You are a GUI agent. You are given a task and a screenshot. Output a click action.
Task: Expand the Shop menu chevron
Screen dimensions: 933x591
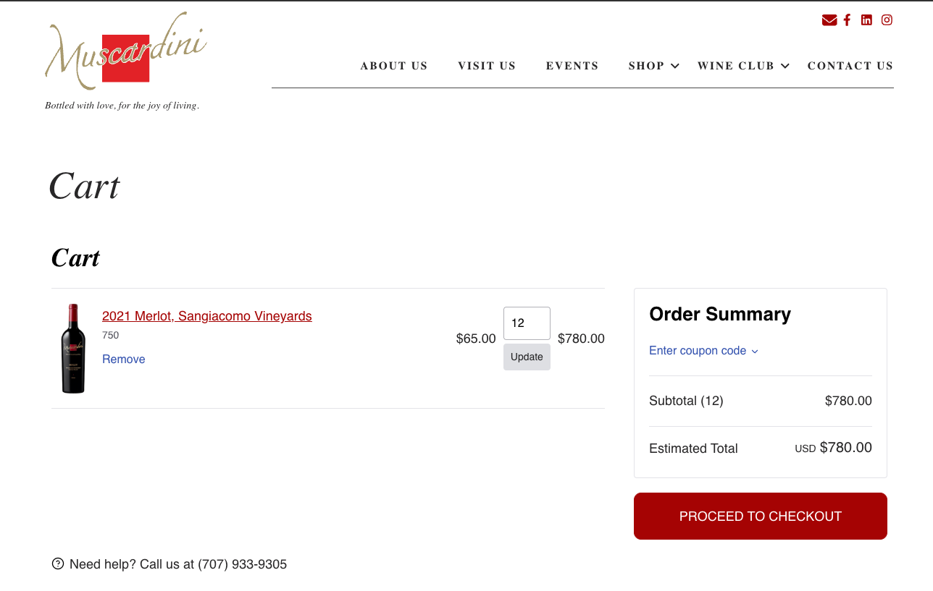click(675, 66)
